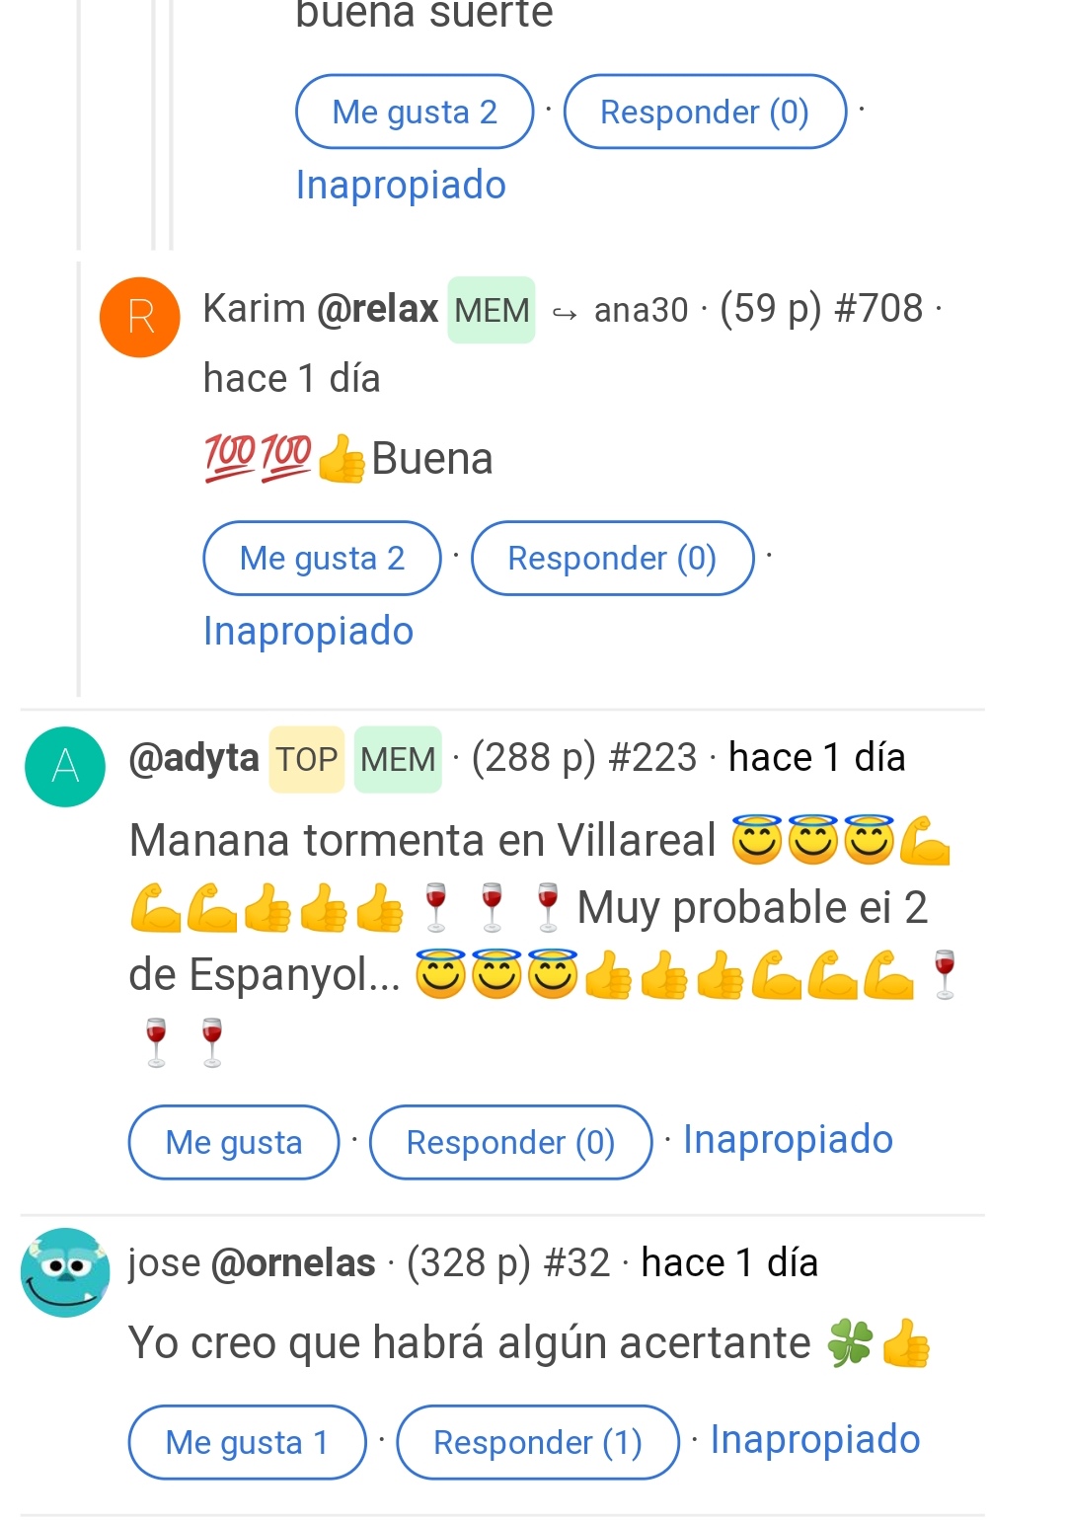
Task: Open Responder (0) under adyta's comment
Action: [x=510, y=1142]
